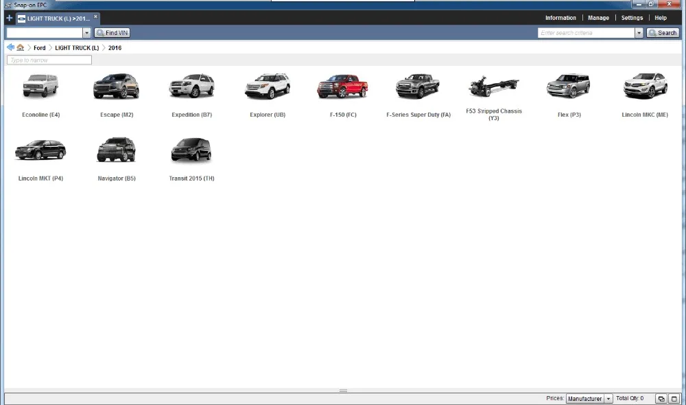Open the Information menu

coord(560,18)
